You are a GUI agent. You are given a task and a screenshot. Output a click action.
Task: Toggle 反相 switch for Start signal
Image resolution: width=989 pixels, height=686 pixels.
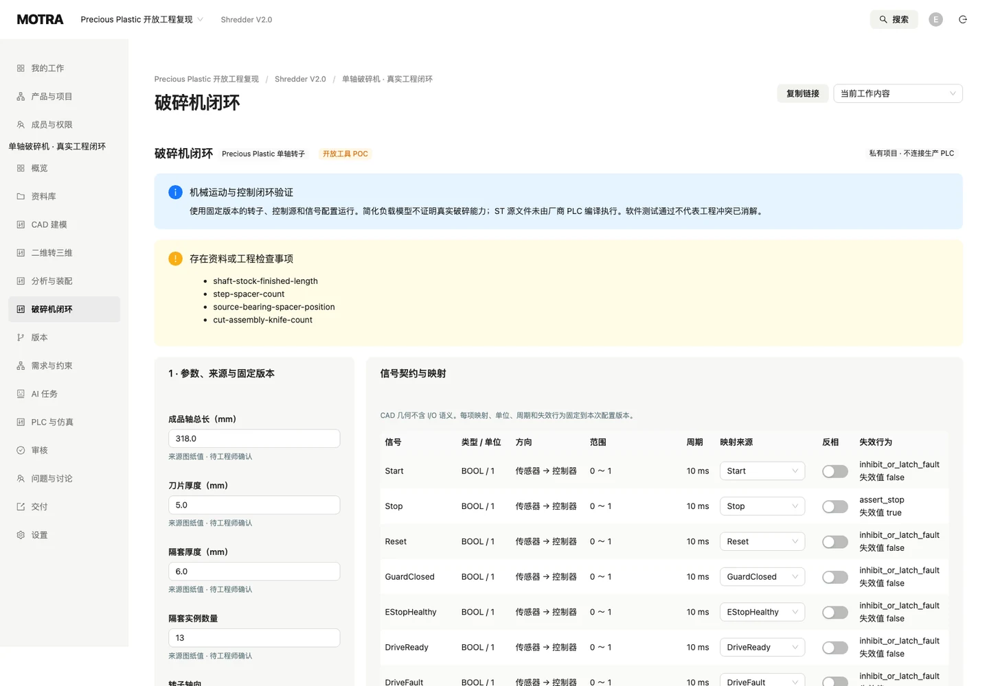coord(835,471)
